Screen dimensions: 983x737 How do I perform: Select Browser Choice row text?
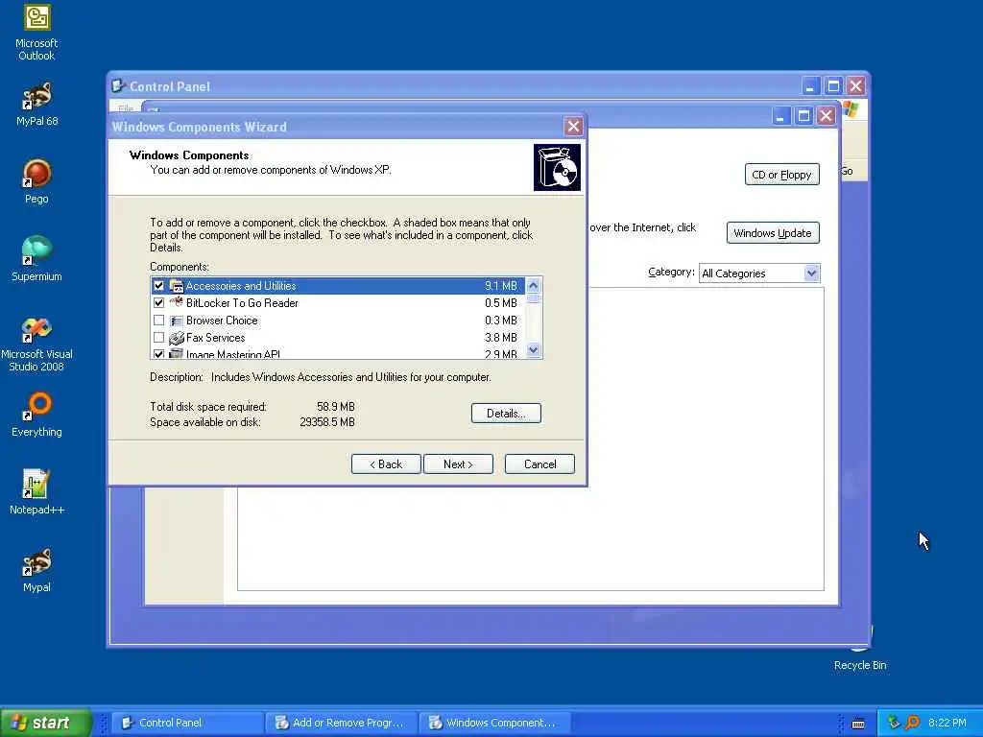click(222, 321)
